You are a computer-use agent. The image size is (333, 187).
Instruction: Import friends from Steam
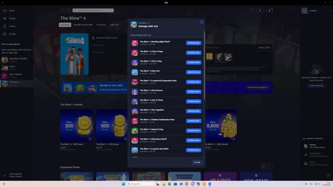[316, 146]
